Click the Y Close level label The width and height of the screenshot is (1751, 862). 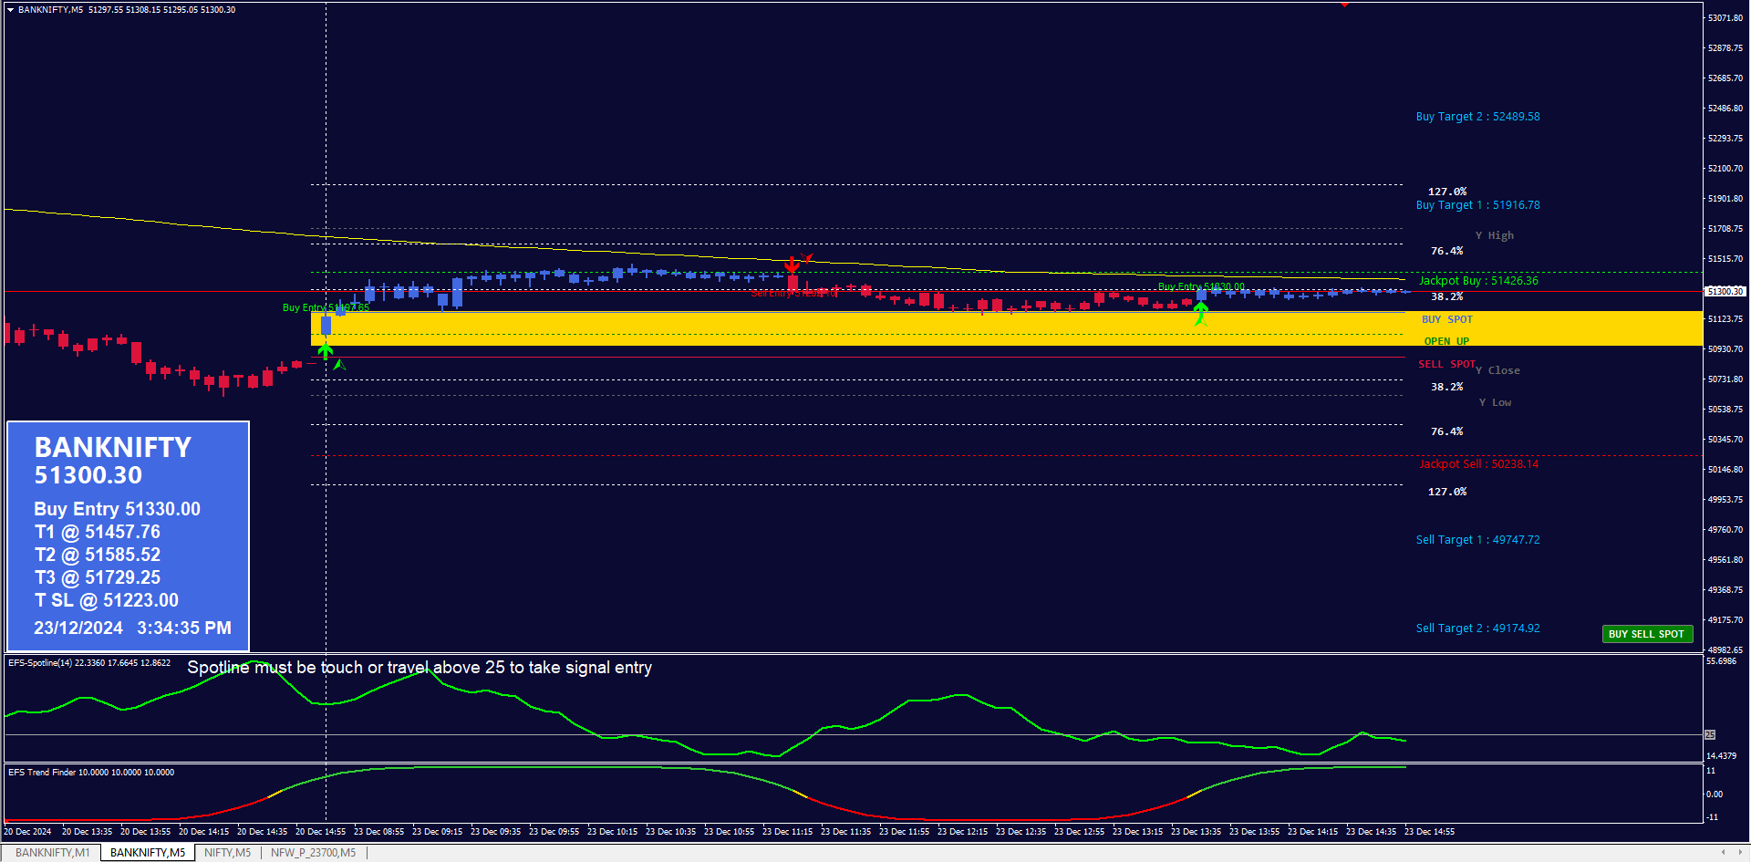[1498, 370]
